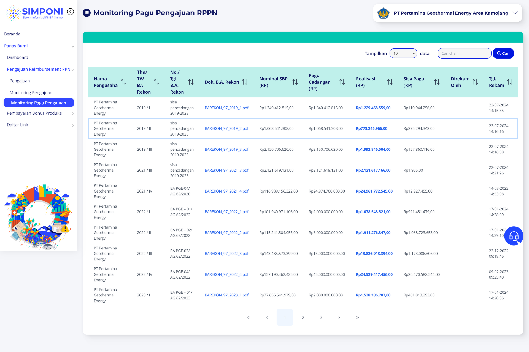Click in the 'Cari di sini...' search field
Screen dimensions: 529x352
465,53
